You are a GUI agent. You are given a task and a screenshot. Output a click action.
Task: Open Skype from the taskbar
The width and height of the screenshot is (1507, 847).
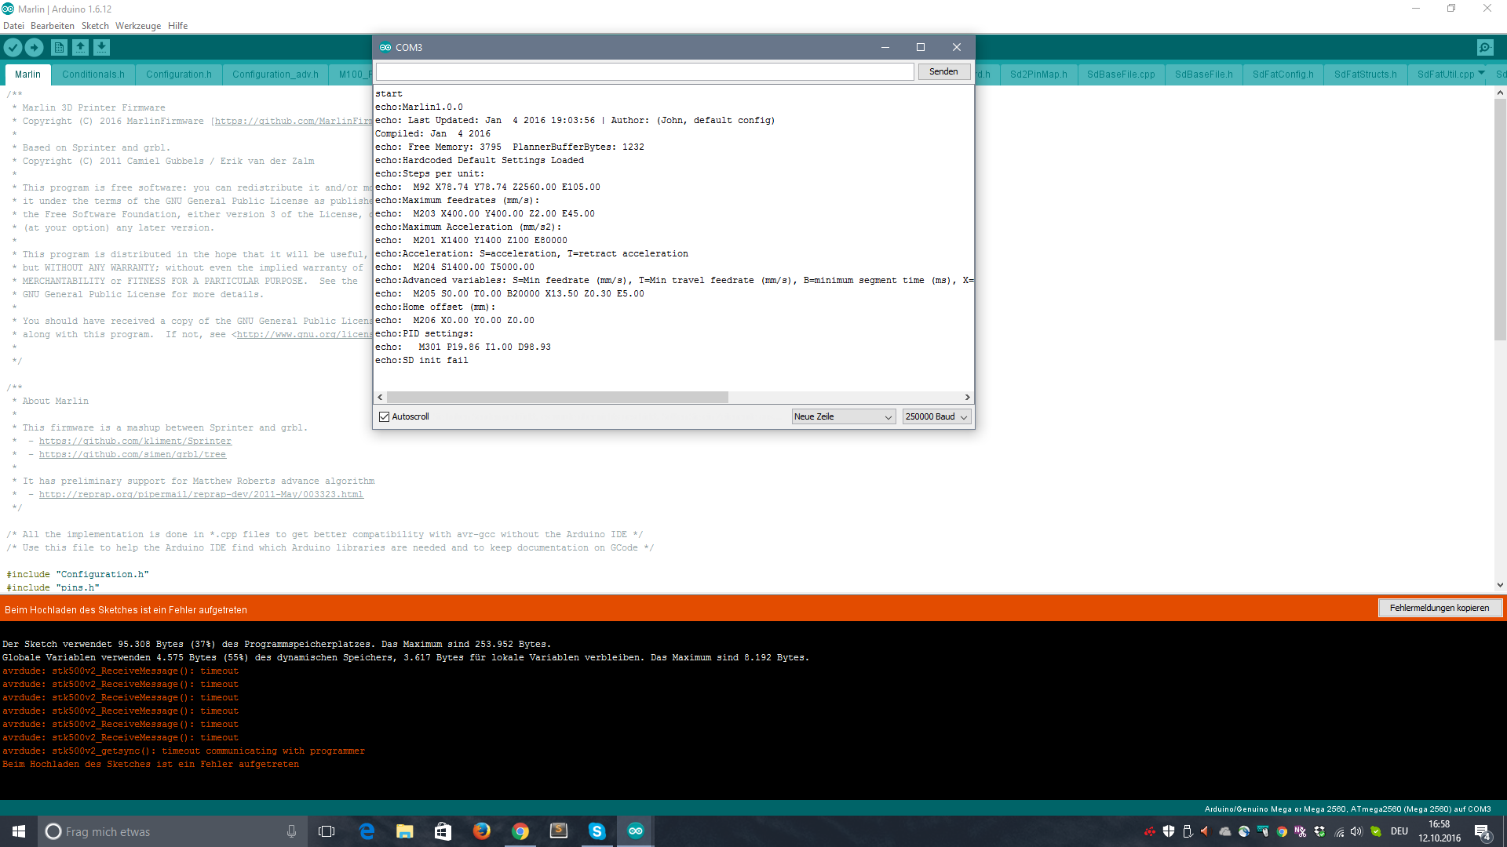pos(597,831)
